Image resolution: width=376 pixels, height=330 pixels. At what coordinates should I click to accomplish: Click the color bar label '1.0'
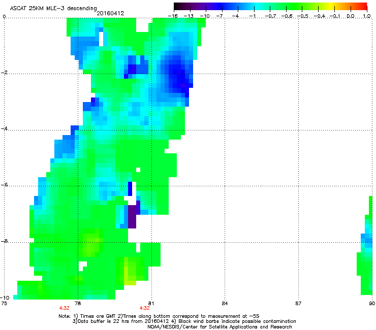coord(367,16)
